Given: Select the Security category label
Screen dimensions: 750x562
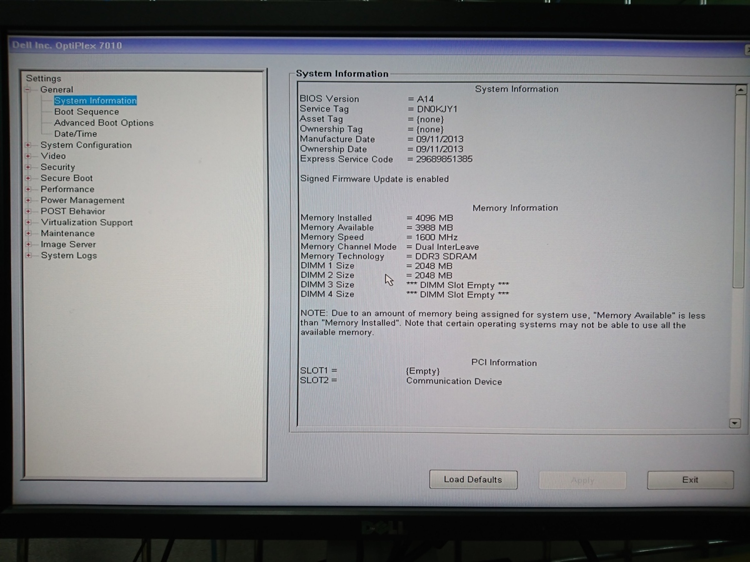Looking at the screenshot, I should pos(57,167).
